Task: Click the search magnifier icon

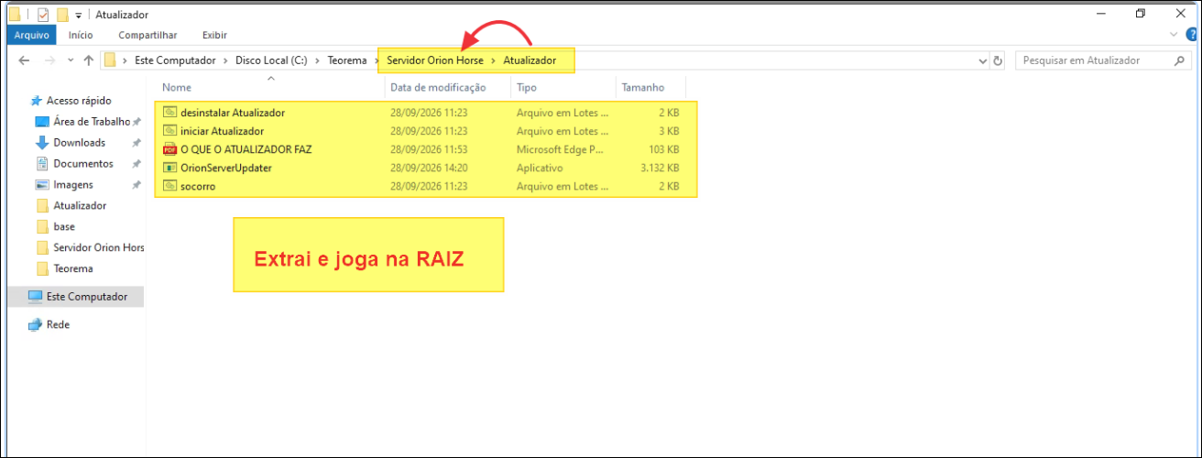Action: [x=1180, y=60]
